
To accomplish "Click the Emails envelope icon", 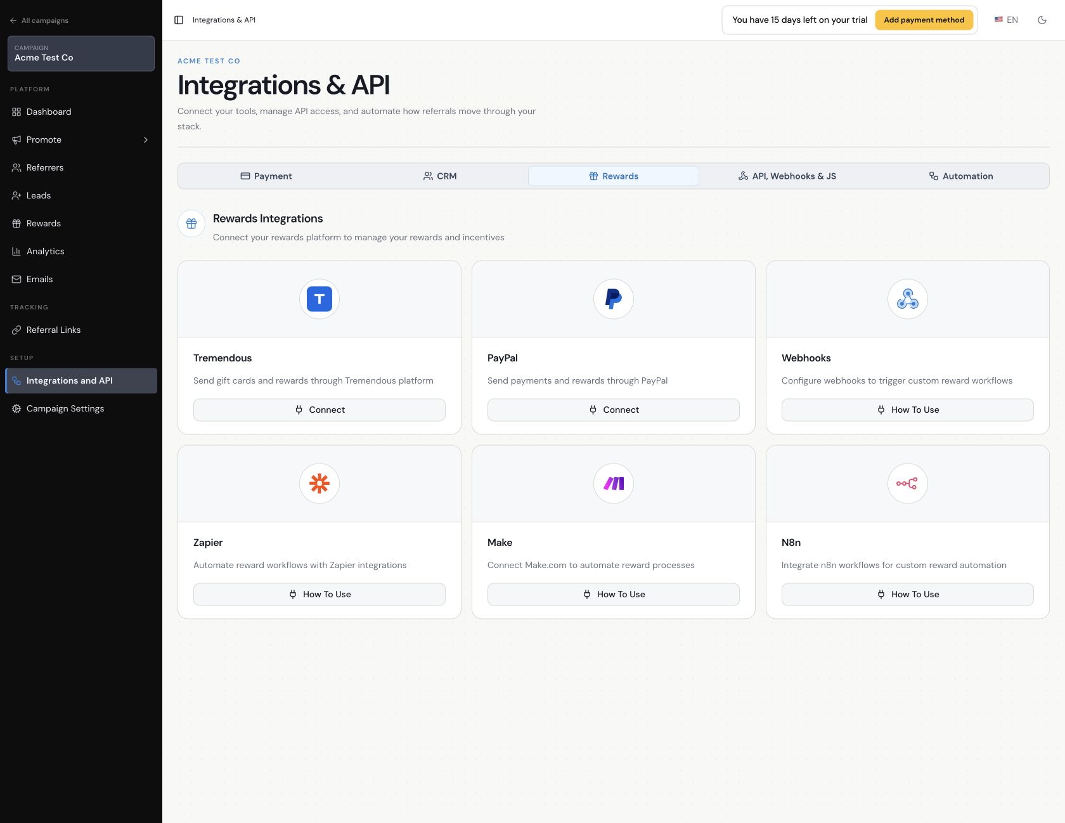I will click(x=16, y=279).
